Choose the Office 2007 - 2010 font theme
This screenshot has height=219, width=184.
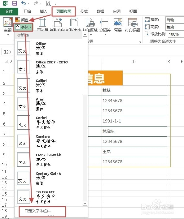[49, 67]
